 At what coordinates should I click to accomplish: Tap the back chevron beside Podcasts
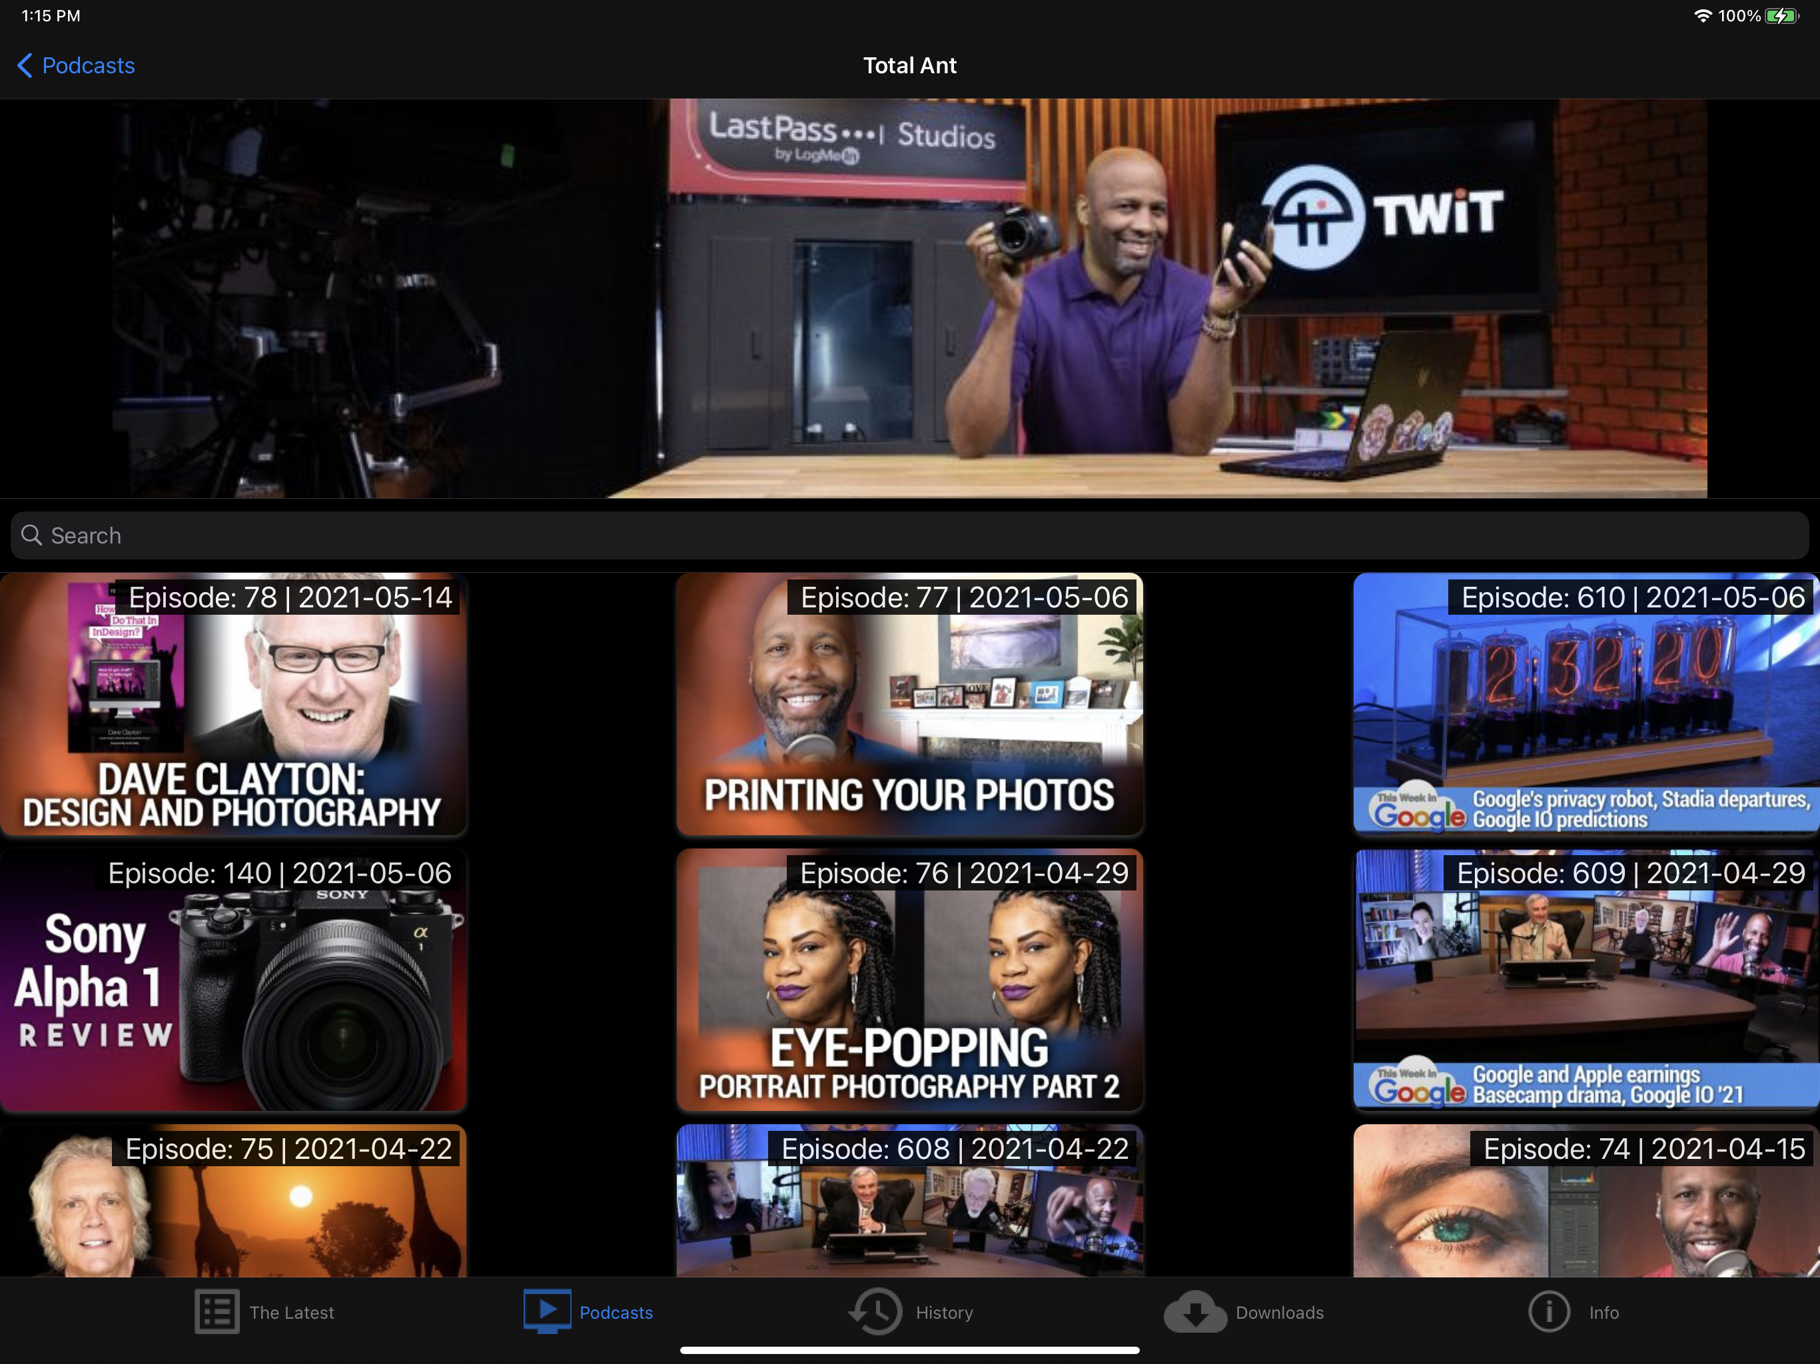[x=25, y=66]
